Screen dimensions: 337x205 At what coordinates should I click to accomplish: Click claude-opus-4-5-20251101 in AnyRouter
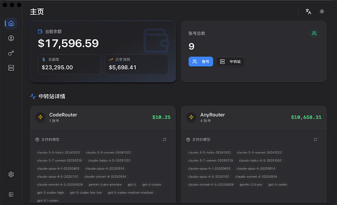(209, 177)
